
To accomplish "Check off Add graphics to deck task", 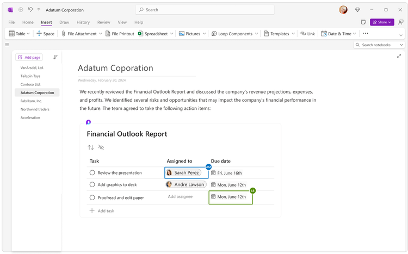I will (x=92, y=184).
